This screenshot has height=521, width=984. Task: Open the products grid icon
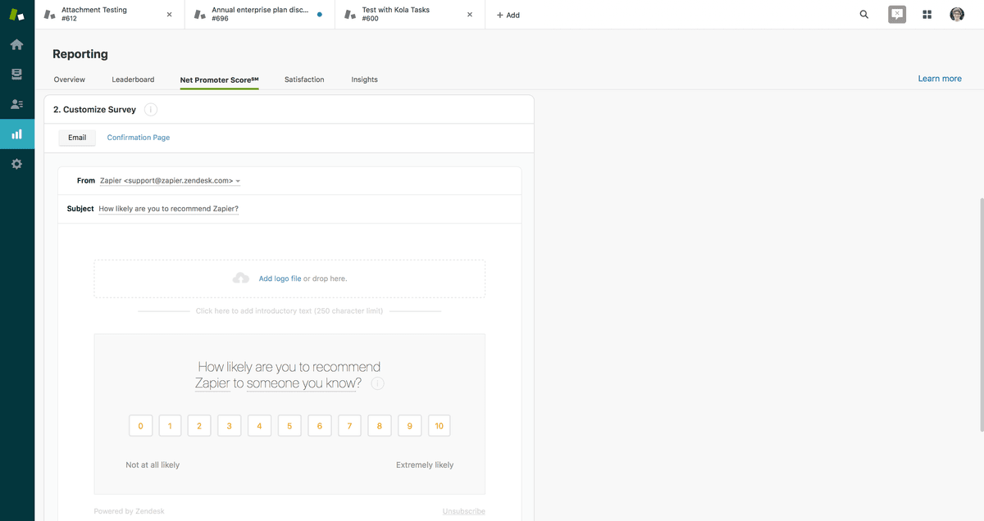927,15
